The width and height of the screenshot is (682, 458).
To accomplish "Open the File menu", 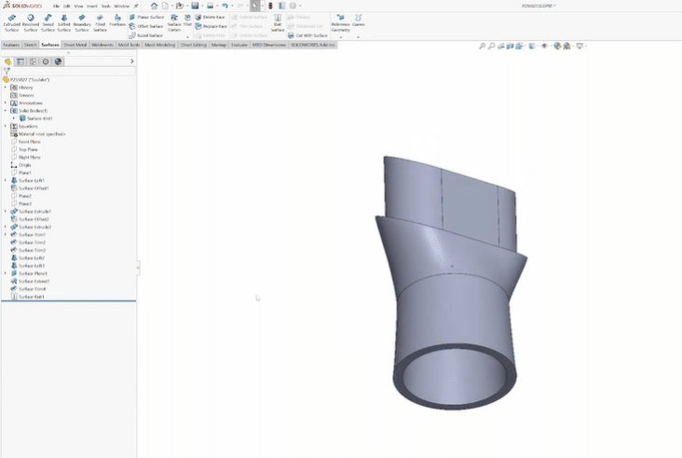I will click(56, 7).
